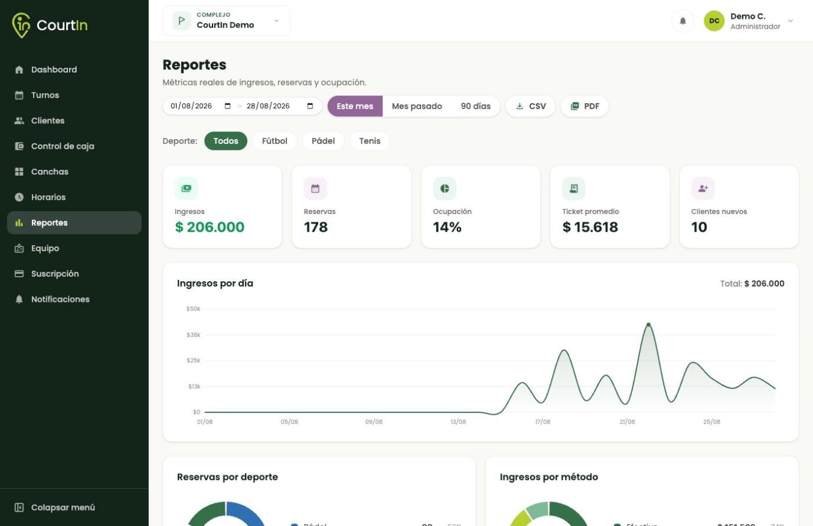The height and width of the screenshot is (526, 813).
Task: Click the Canchas grid icon in the sidebar
Action: point(19,172)
